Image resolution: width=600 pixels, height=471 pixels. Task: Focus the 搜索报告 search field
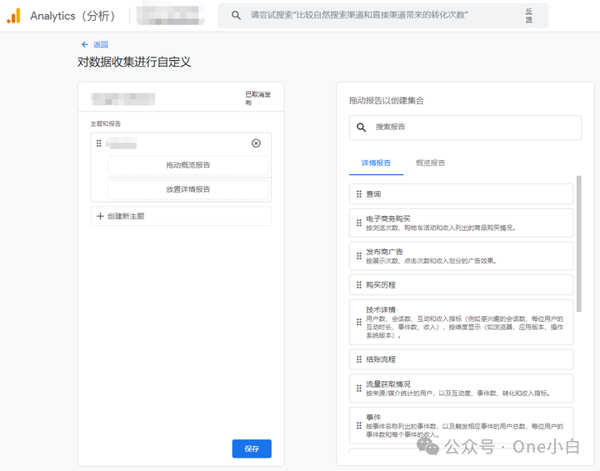[x=465, y=128]
